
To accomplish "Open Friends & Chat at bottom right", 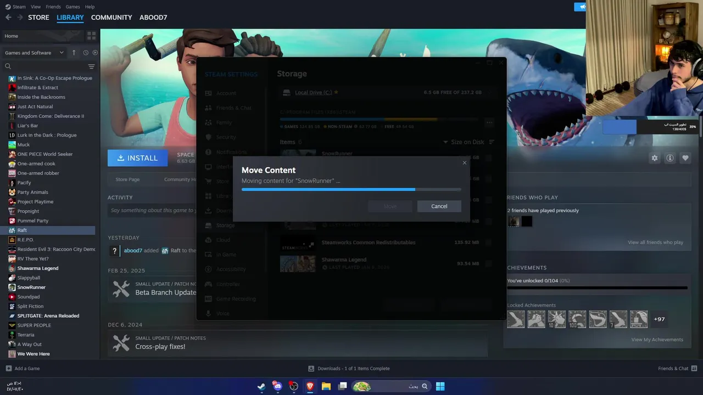I will click(677, 369).
